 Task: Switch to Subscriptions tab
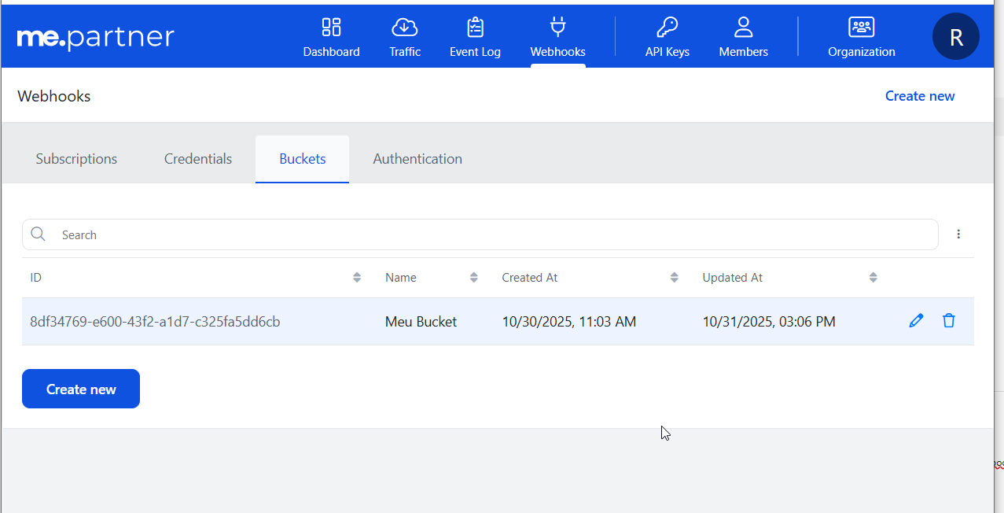(x=76, y=159)
